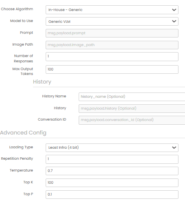Click the History Name label
The image size is (185, 207).
point(54,96)
